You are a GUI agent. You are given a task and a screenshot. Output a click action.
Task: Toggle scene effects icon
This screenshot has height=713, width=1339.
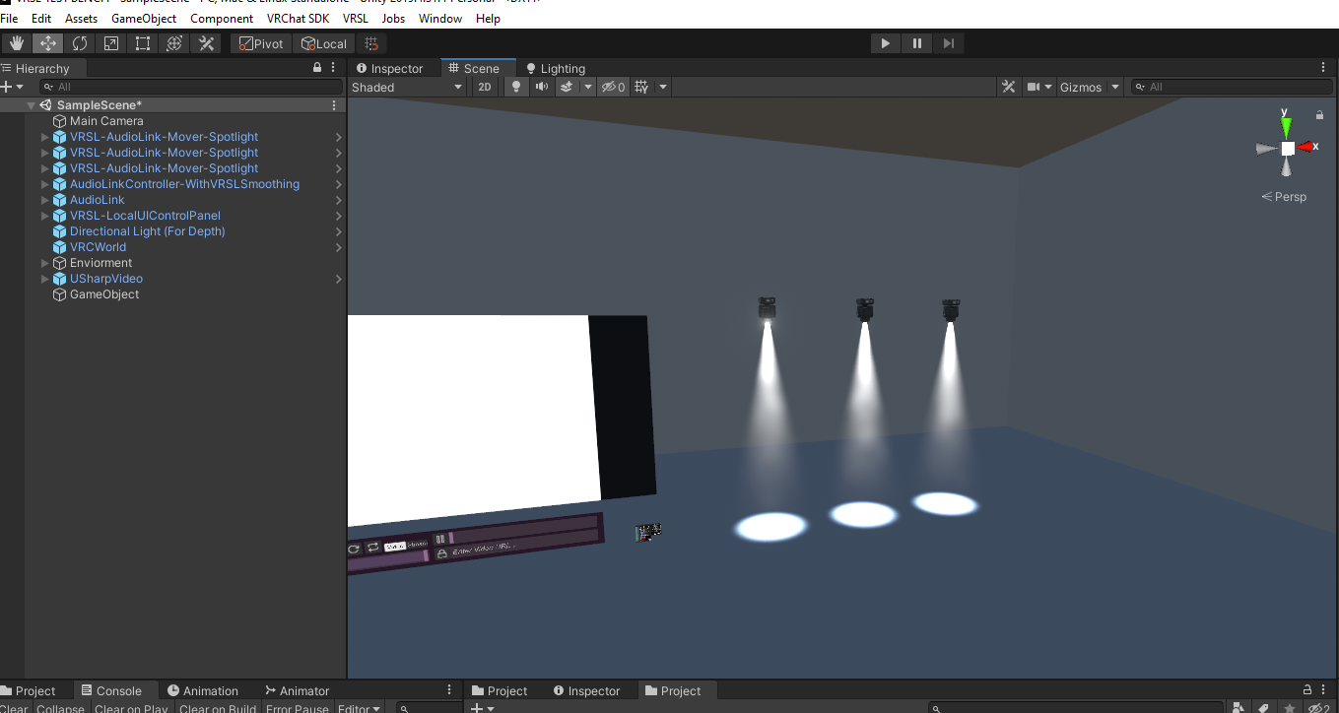point(567,87)
